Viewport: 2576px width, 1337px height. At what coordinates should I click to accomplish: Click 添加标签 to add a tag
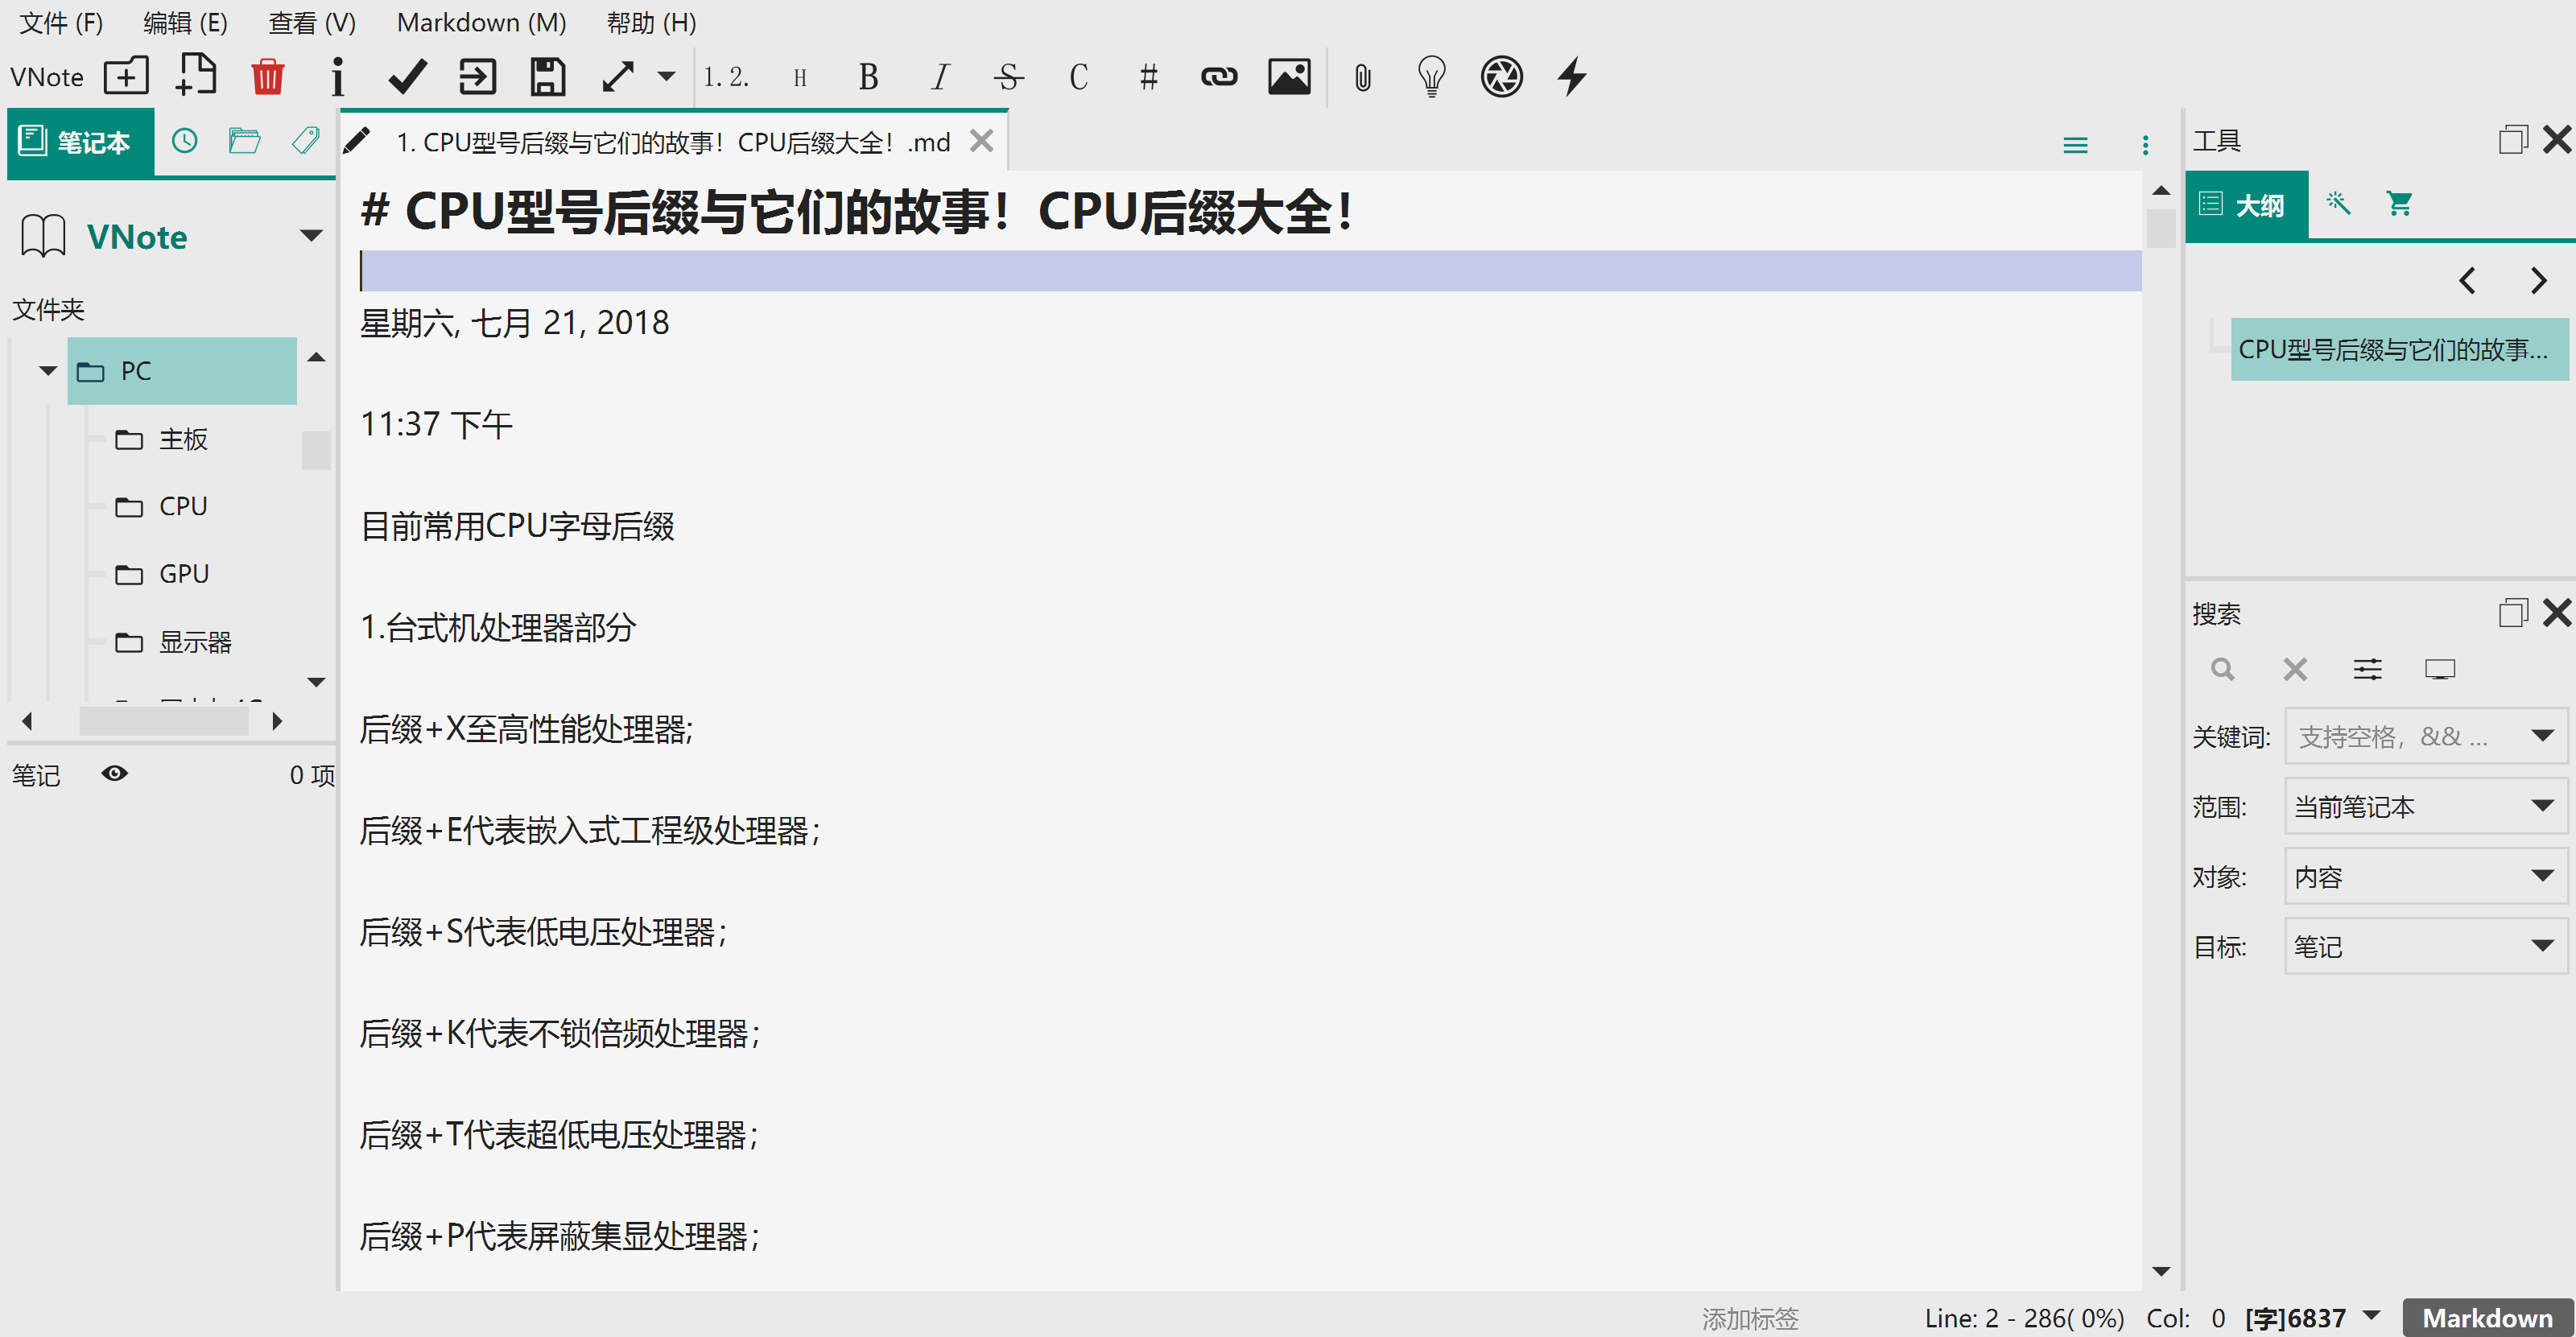[1749, 1318]
